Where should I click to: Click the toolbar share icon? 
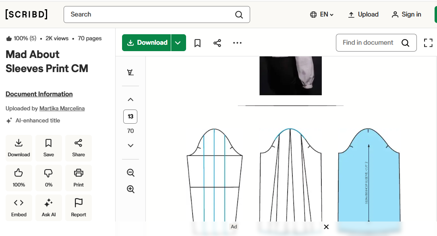click(217, 43)
